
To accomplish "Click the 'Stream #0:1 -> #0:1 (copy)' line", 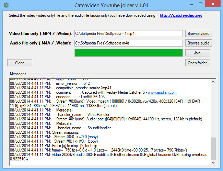I will [54, 141].
